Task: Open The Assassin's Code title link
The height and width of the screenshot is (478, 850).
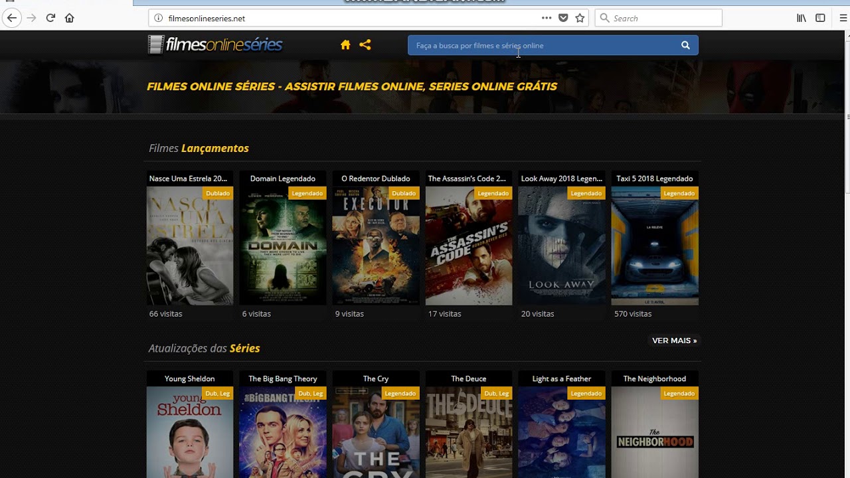Action: pos(468,179)
